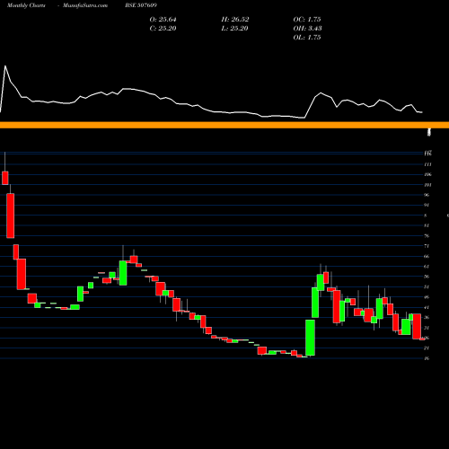Screen dimensions: 449x449
Task: Click the 41 price axis label
Action: 427,307
